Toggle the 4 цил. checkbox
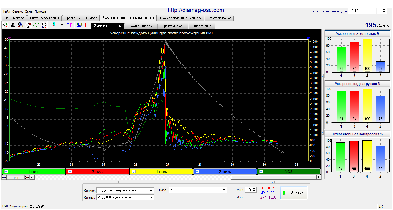Screen dimensions: 393x210 coord(134,172)
